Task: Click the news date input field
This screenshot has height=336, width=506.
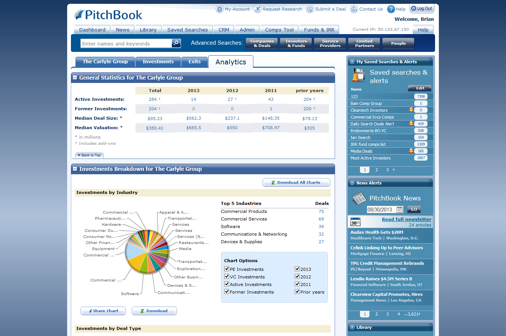Action: [381, 209]
